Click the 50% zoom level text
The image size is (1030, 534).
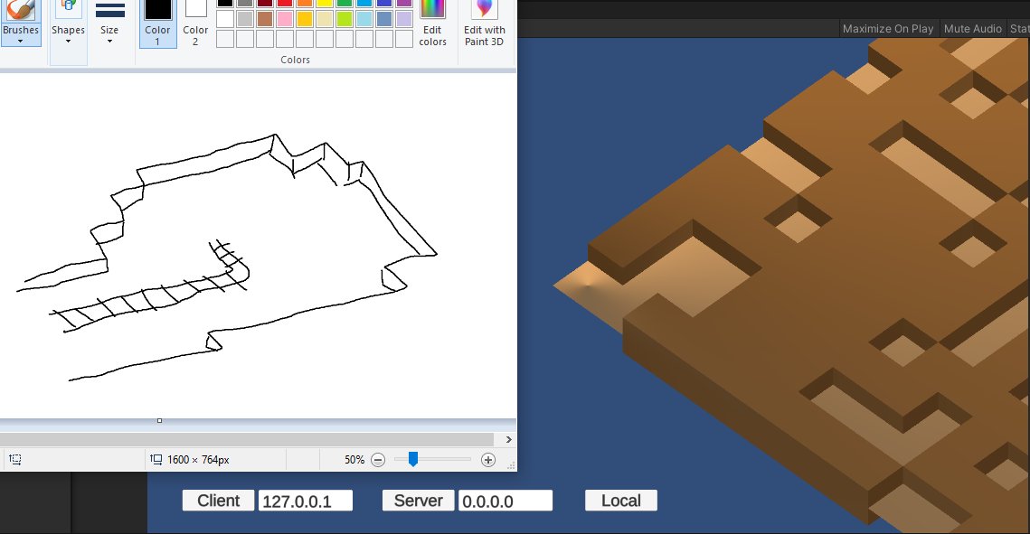(x=354, y=460)
